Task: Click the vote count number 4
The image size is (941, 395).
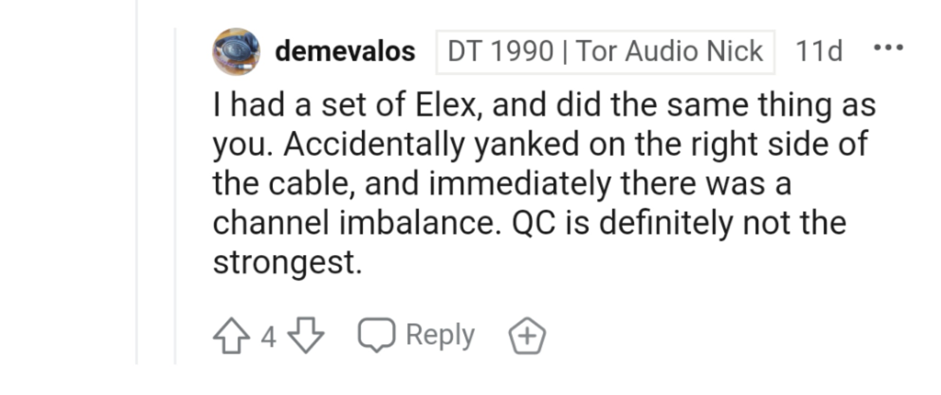Action: click(268, 337)
